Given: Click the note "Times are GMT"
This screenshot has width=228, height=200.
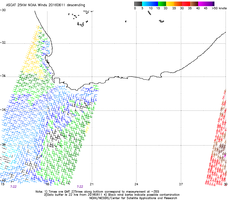Looking at the screenshot, I should tap(59, 192).
